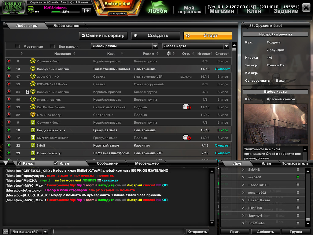313x235 pixels.
Task: Click the question mark column header icon
Action: 168,54
